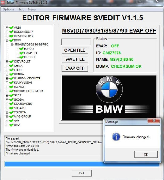Minimize the SVEdit window
The width and height of the screenshot is (164, 180).
pos(140,2)
